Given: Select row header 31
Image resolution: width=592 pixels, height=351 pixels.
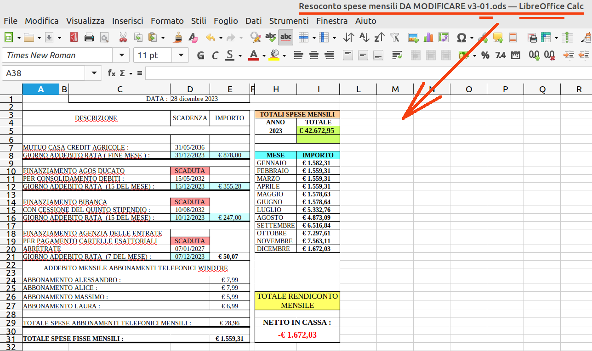Looking at the screenshot, I should tap(11, 340).
